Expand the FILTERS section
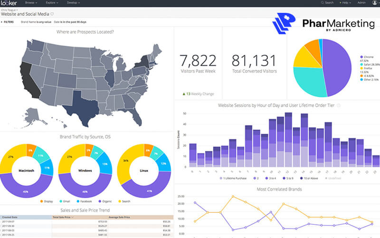This screenshot has height=238, width=380. tap(9, 22)
